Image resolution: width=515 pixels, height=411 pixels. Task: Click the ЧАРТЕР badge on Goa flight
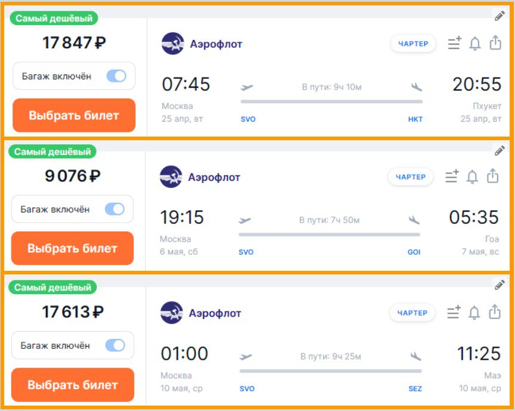pyautogui.click(x=411, y=177)
